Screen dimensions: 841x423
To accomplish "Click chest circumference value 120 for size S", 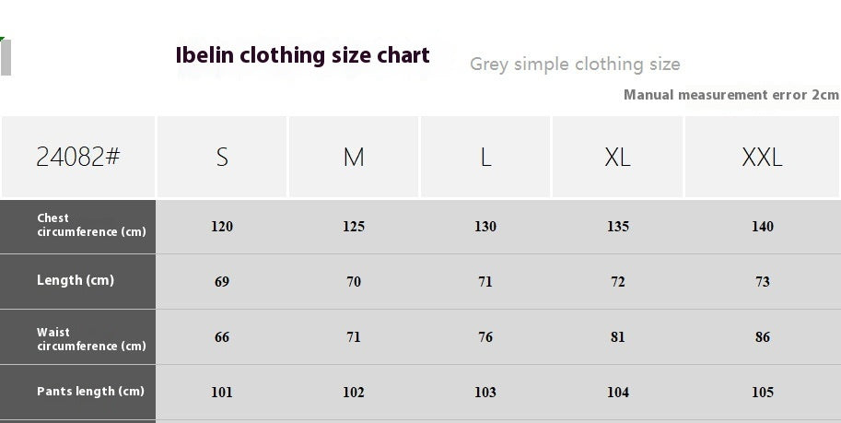I will (x=222, y=227).
